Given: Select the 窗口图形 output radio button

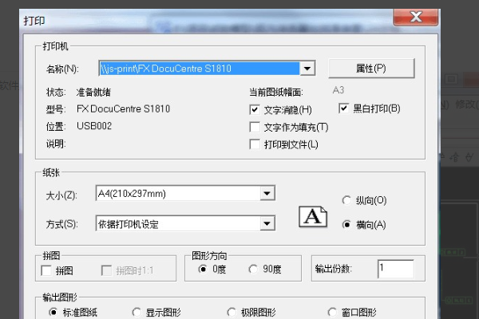Looking at the screenshot, I should pos(332,312).
